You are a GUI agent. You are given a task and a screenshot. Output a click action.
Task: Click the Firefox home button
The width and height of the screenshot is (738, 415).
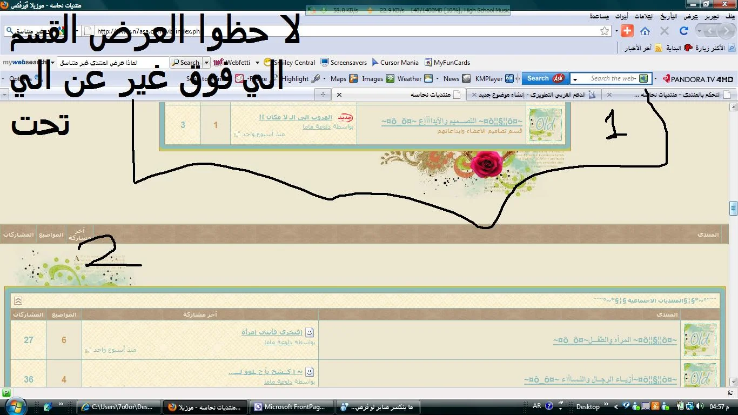click(645, 31)
